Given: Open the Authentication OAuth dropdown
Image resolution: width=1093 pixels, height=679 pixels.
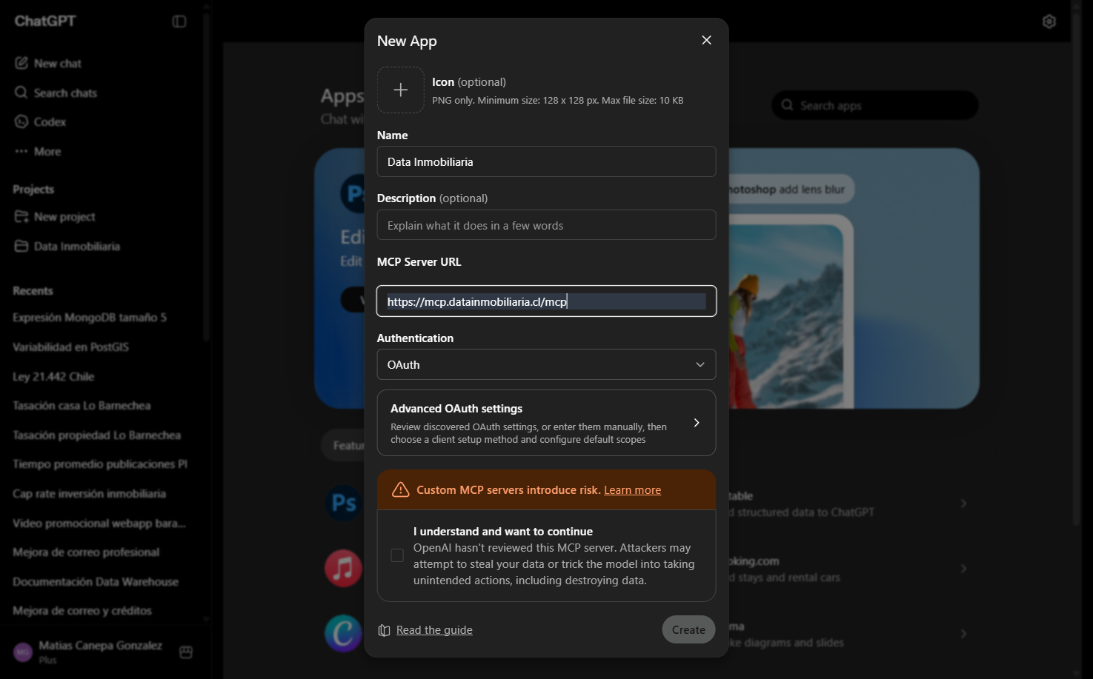Looking at the screenshot, I should (546, 364).
